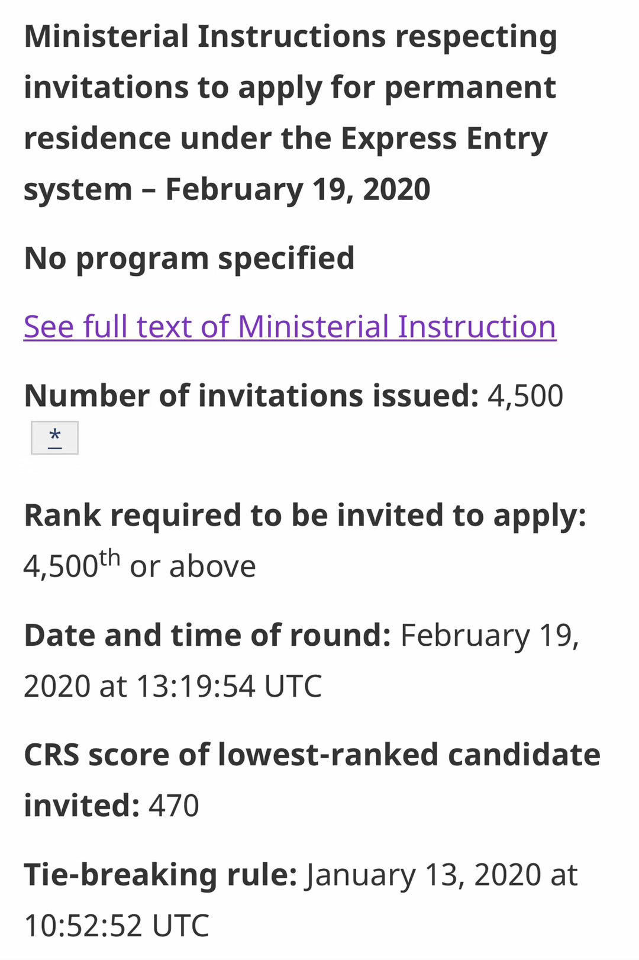Click the 'CRS score of lowest-ranked candidate' label

(x=312, y=755)
